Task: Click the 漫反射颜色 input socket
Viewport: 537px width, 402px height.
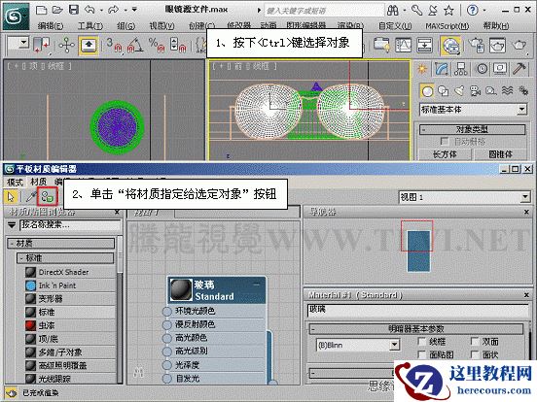Action: pos(166,324)
